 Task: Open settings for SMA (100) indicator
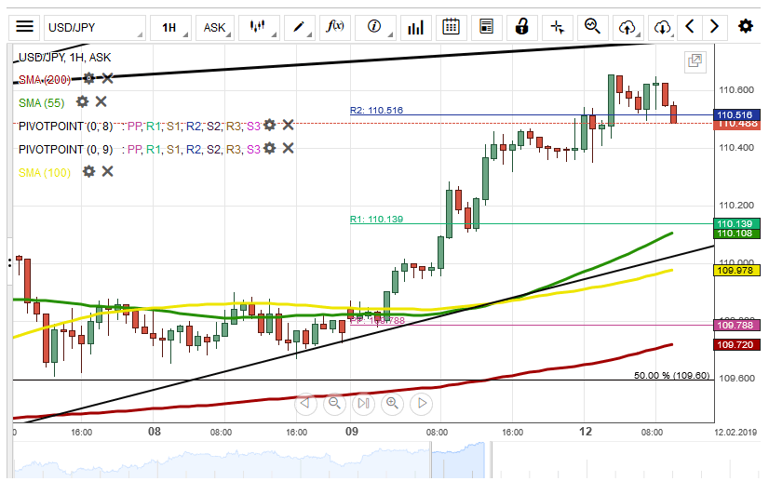pyautogui.click(x=88, y=171)
